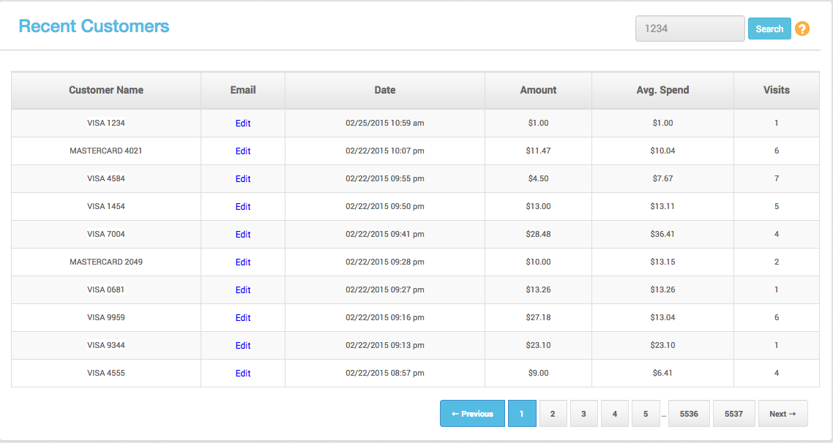The width and height of the screenshot is (833, 443).
Task: Click Edit email for VISA 0681
Action: click(x=243, y=289)
